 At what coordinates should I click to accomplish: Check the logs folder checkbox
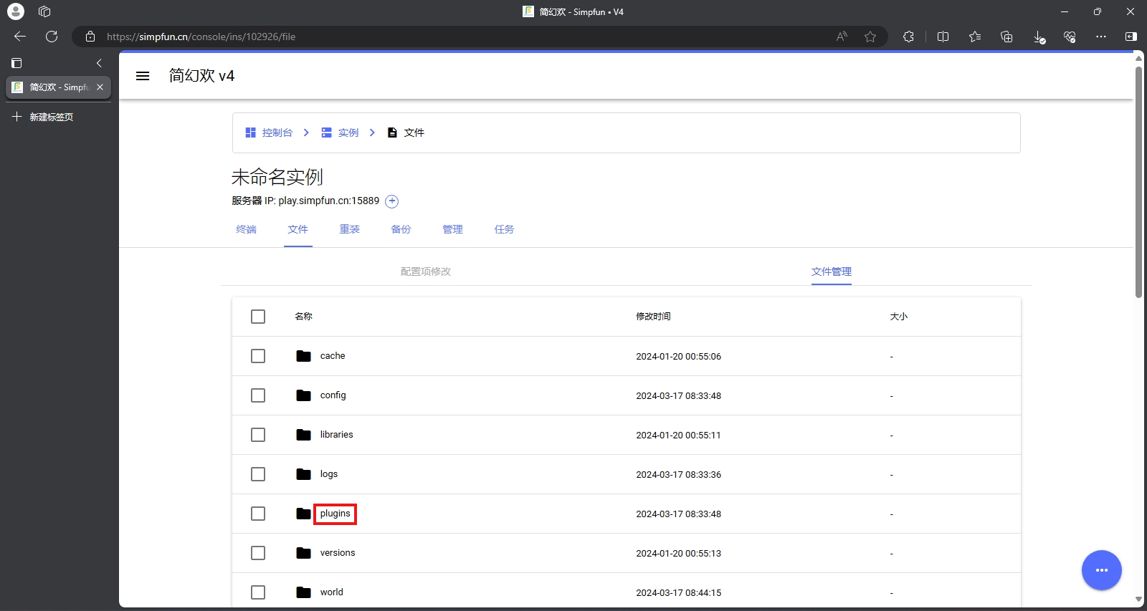(258, 474)
